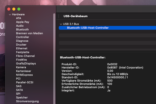The height and width of the screenshot is (104, 156).
Task: Open Apple Pay hardware entry
Action: [x=23, y=22]
